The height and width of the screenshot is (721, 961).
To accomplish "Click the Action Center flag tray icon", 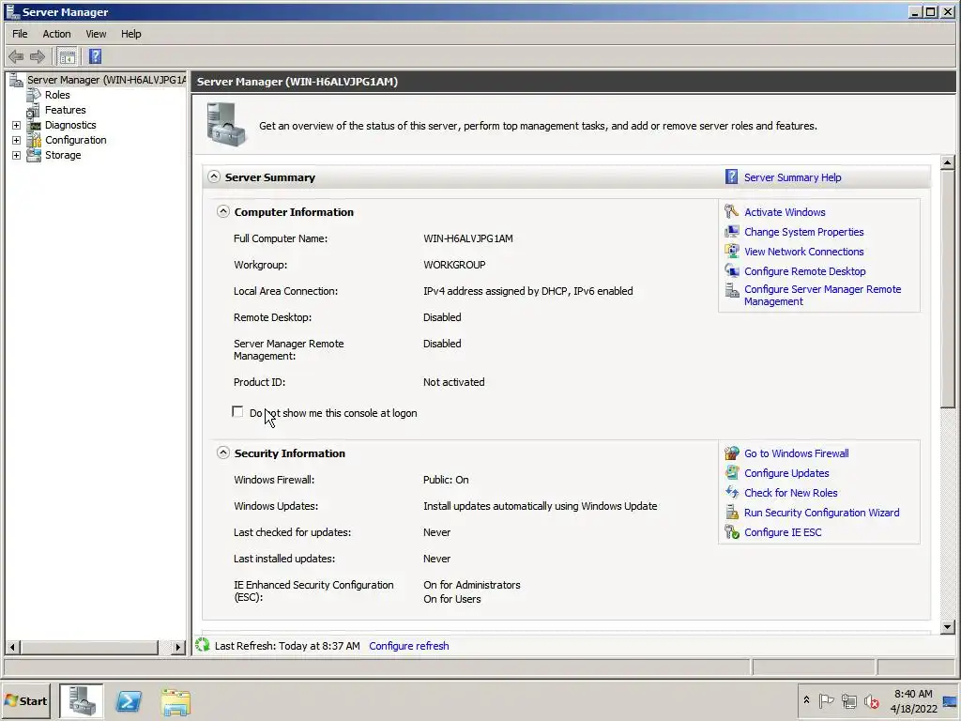I will [x=826, y=700].
